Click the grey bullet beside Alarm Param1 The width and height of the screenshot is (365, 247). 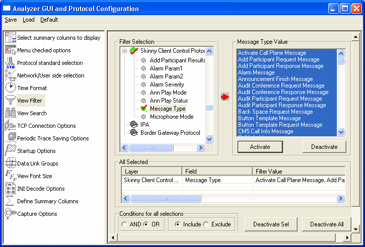143,68
